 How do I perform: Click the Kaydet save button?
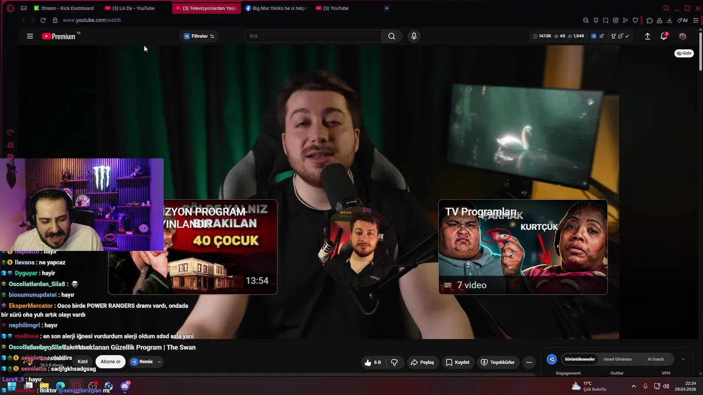click(x=457, y=362)
